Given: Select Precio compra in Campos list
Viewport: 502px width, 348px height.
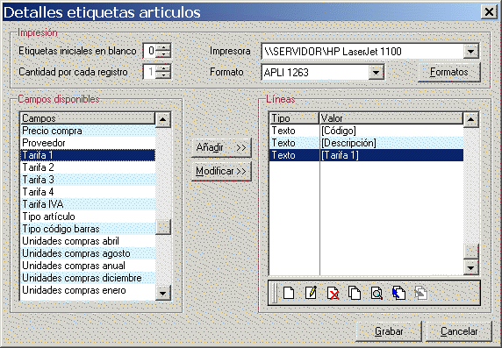Looking at the screenshot, I should pos(88,131).
